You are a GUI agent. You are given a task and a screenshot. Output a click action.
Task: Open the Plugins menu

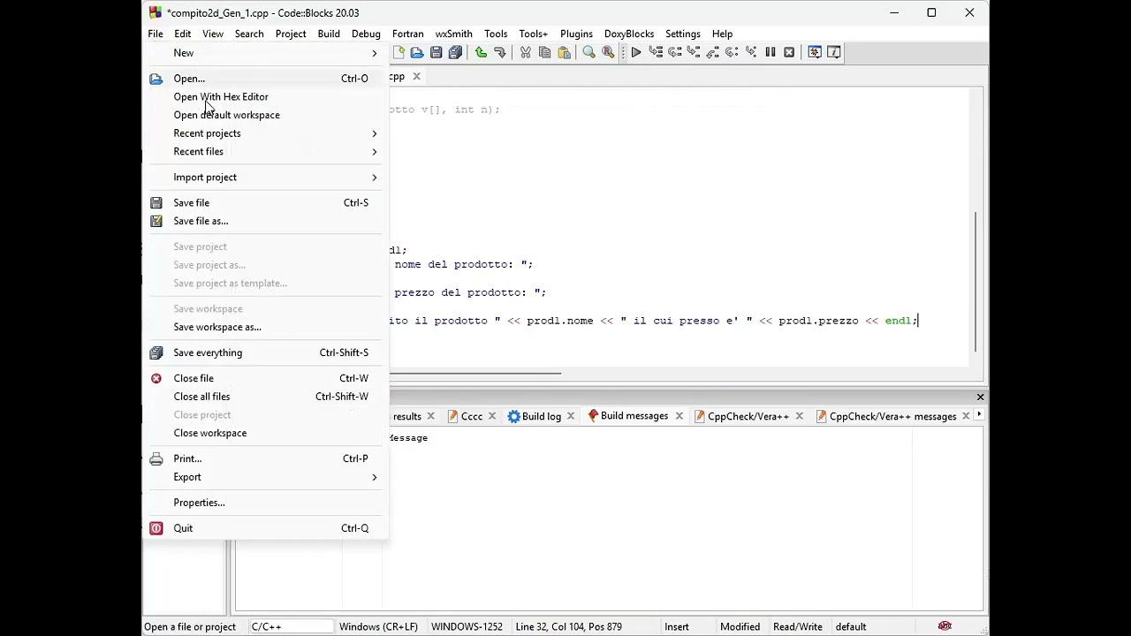(x=576, y=34)
